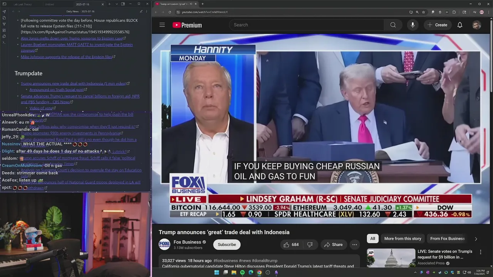Open the YouTube Create button
This screenshot has width=493, height=277.
pos(438,25)
